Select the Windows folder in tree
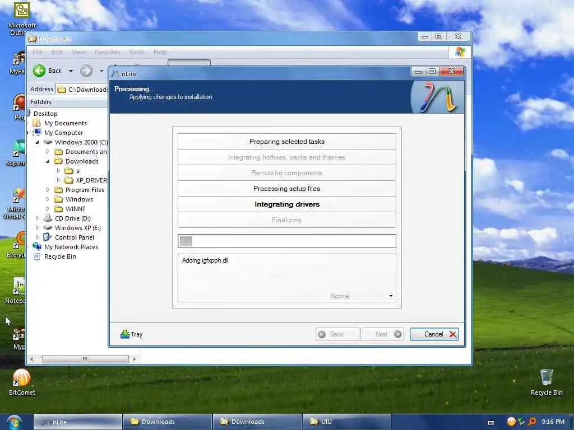This screenshot has width=574, height=430. coord(79,199)
